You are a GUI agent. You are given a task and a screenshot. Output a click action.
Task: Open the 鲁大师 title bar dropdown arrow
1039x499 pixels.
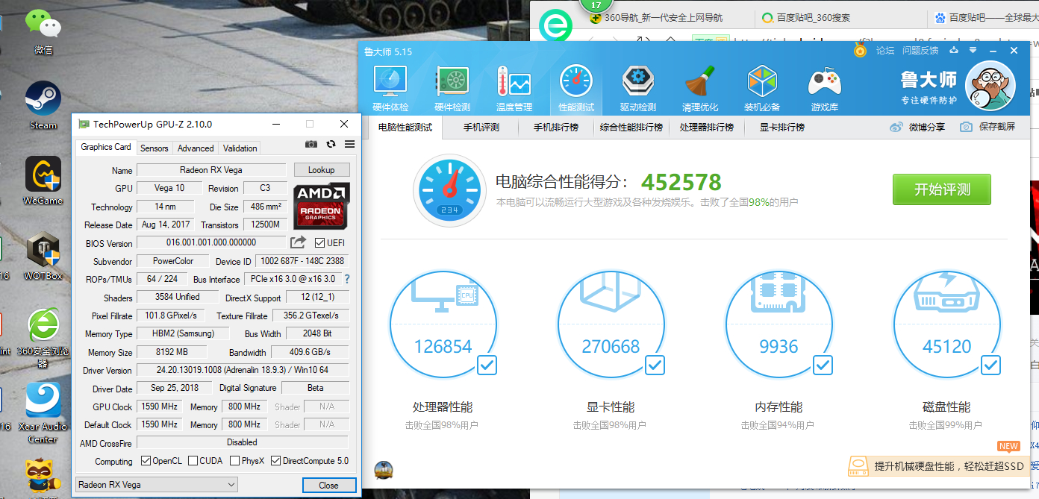(973, 51)
